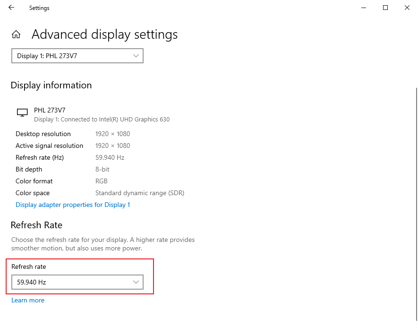Click the chevron on the display selector

(136, 56)
